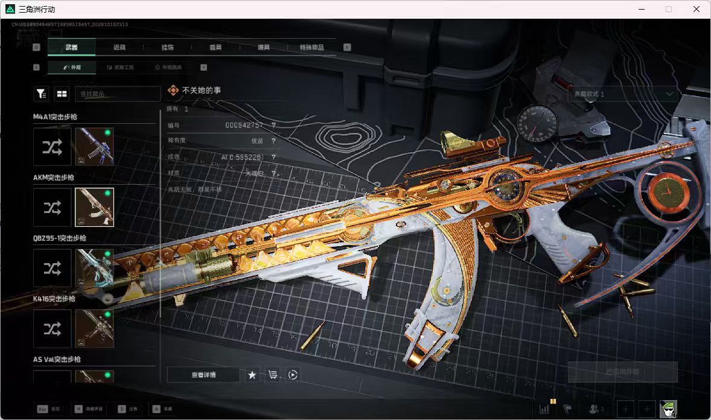The height and width of the screenshot is (420, 711).
Task: Toggle random skin shuffle for M4A1突击步枪
Action: (52, 147)
